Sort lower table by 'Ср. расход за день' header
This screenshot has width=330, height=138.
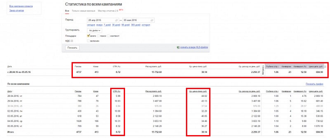click(x=250, y=91)
